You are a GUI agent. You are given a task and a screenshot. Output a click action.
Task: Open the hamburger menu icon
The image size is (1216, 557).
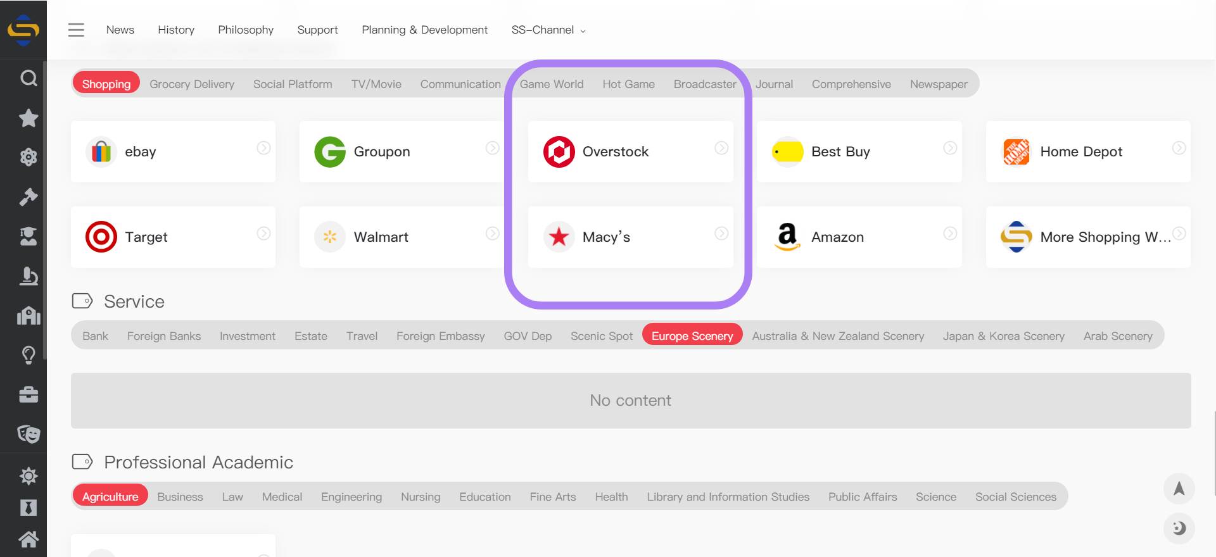76,30
